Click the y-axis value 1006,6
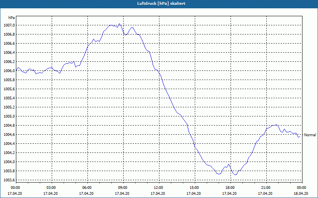The image size is (318, 198). 9,44
